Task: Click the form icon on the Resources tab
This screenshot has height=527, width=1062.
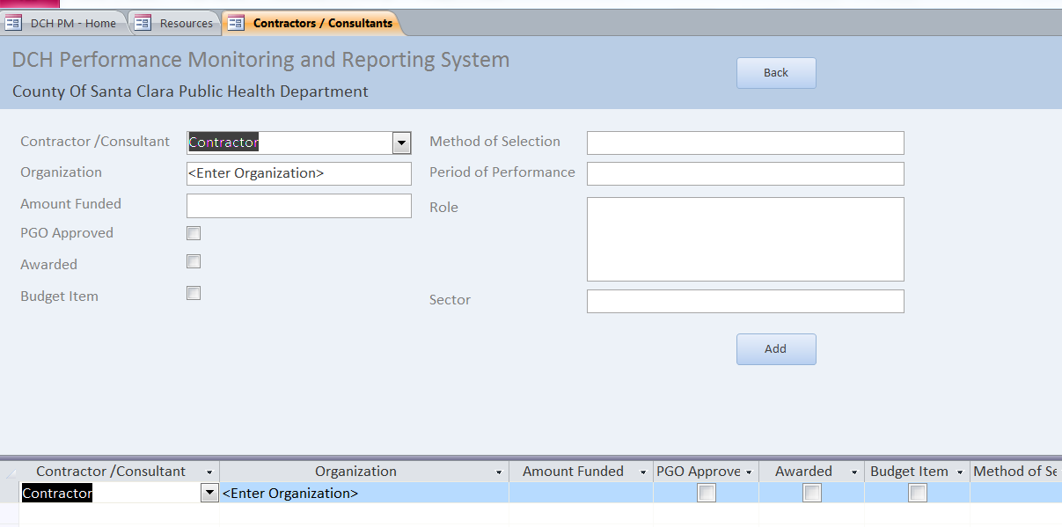Action: click(143, 24)
